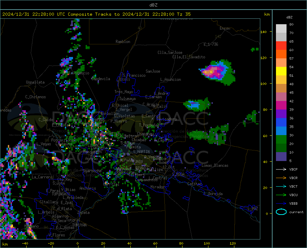
Task: Click the Zapata map label
Action: [x=84, y=213]
